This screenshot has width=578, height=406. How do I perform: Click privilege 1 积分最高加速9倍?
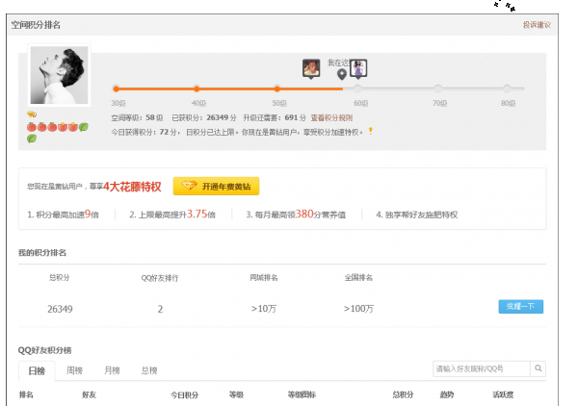pyautogui.click(x=63, y=215)
